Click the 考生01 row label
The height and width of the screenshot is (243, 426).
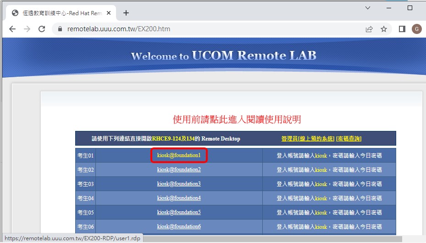pos(85,155)
